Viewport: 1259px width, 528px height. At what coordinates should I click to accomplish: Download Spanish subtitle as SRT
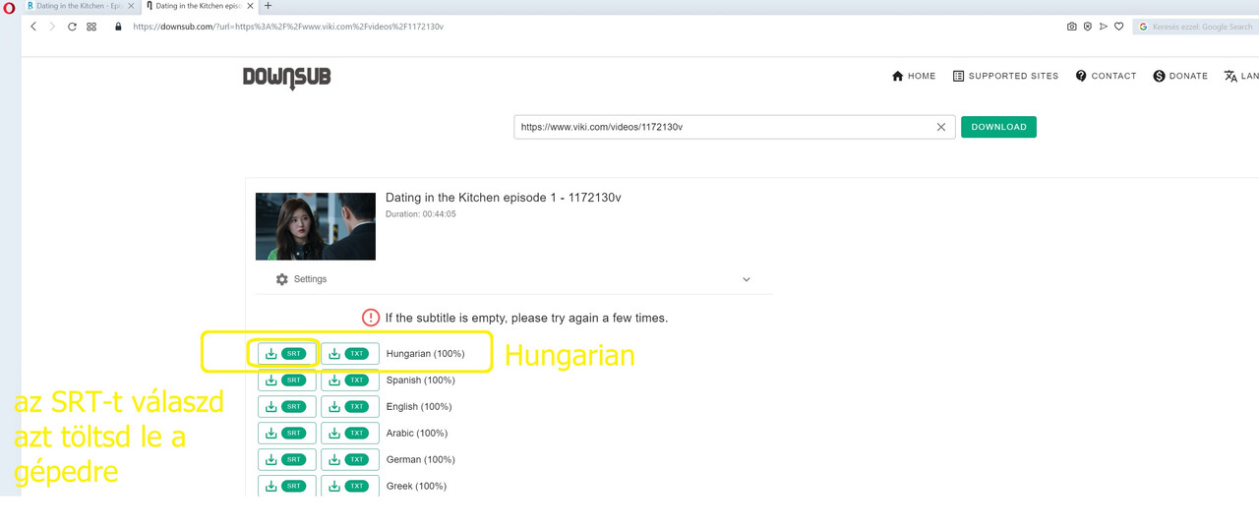point(287,381)
